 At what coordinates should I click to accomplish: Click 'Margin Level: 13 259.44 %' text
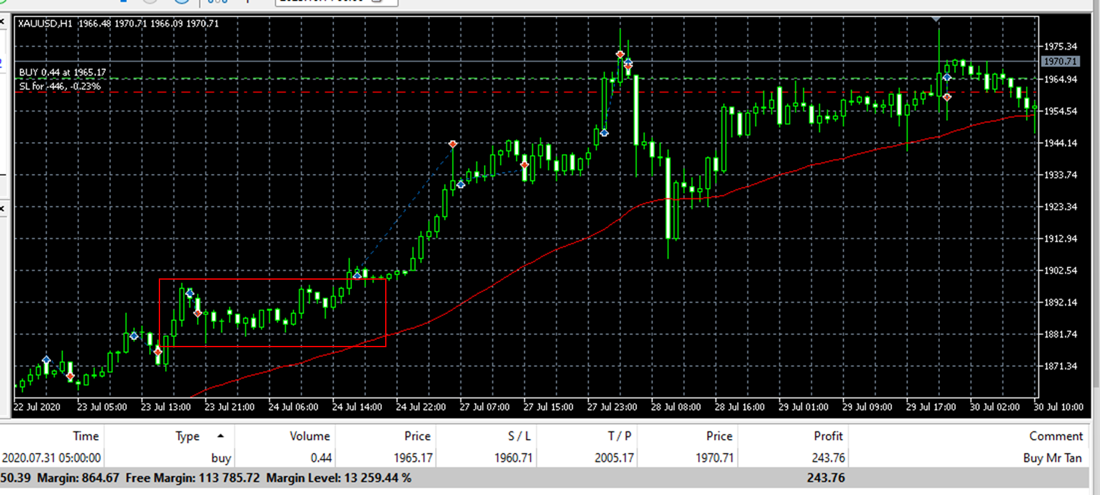[339, 477]
